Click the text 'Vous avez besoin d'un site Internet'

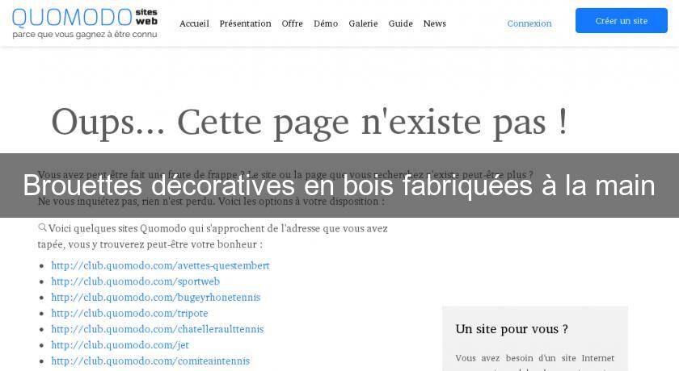pyautogui.click(x=535, y=358)
